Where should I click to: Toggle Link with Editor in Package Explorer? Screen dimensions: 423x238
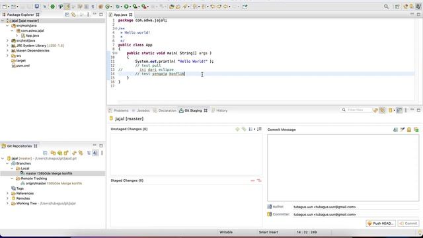pos(73,15)
